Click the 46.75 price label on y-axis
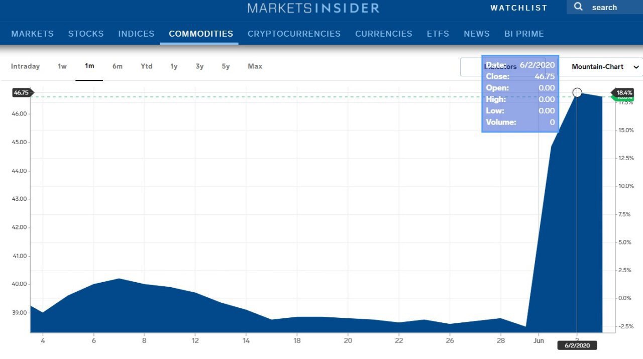Screen dimensions: 643x359 point(22,92)
